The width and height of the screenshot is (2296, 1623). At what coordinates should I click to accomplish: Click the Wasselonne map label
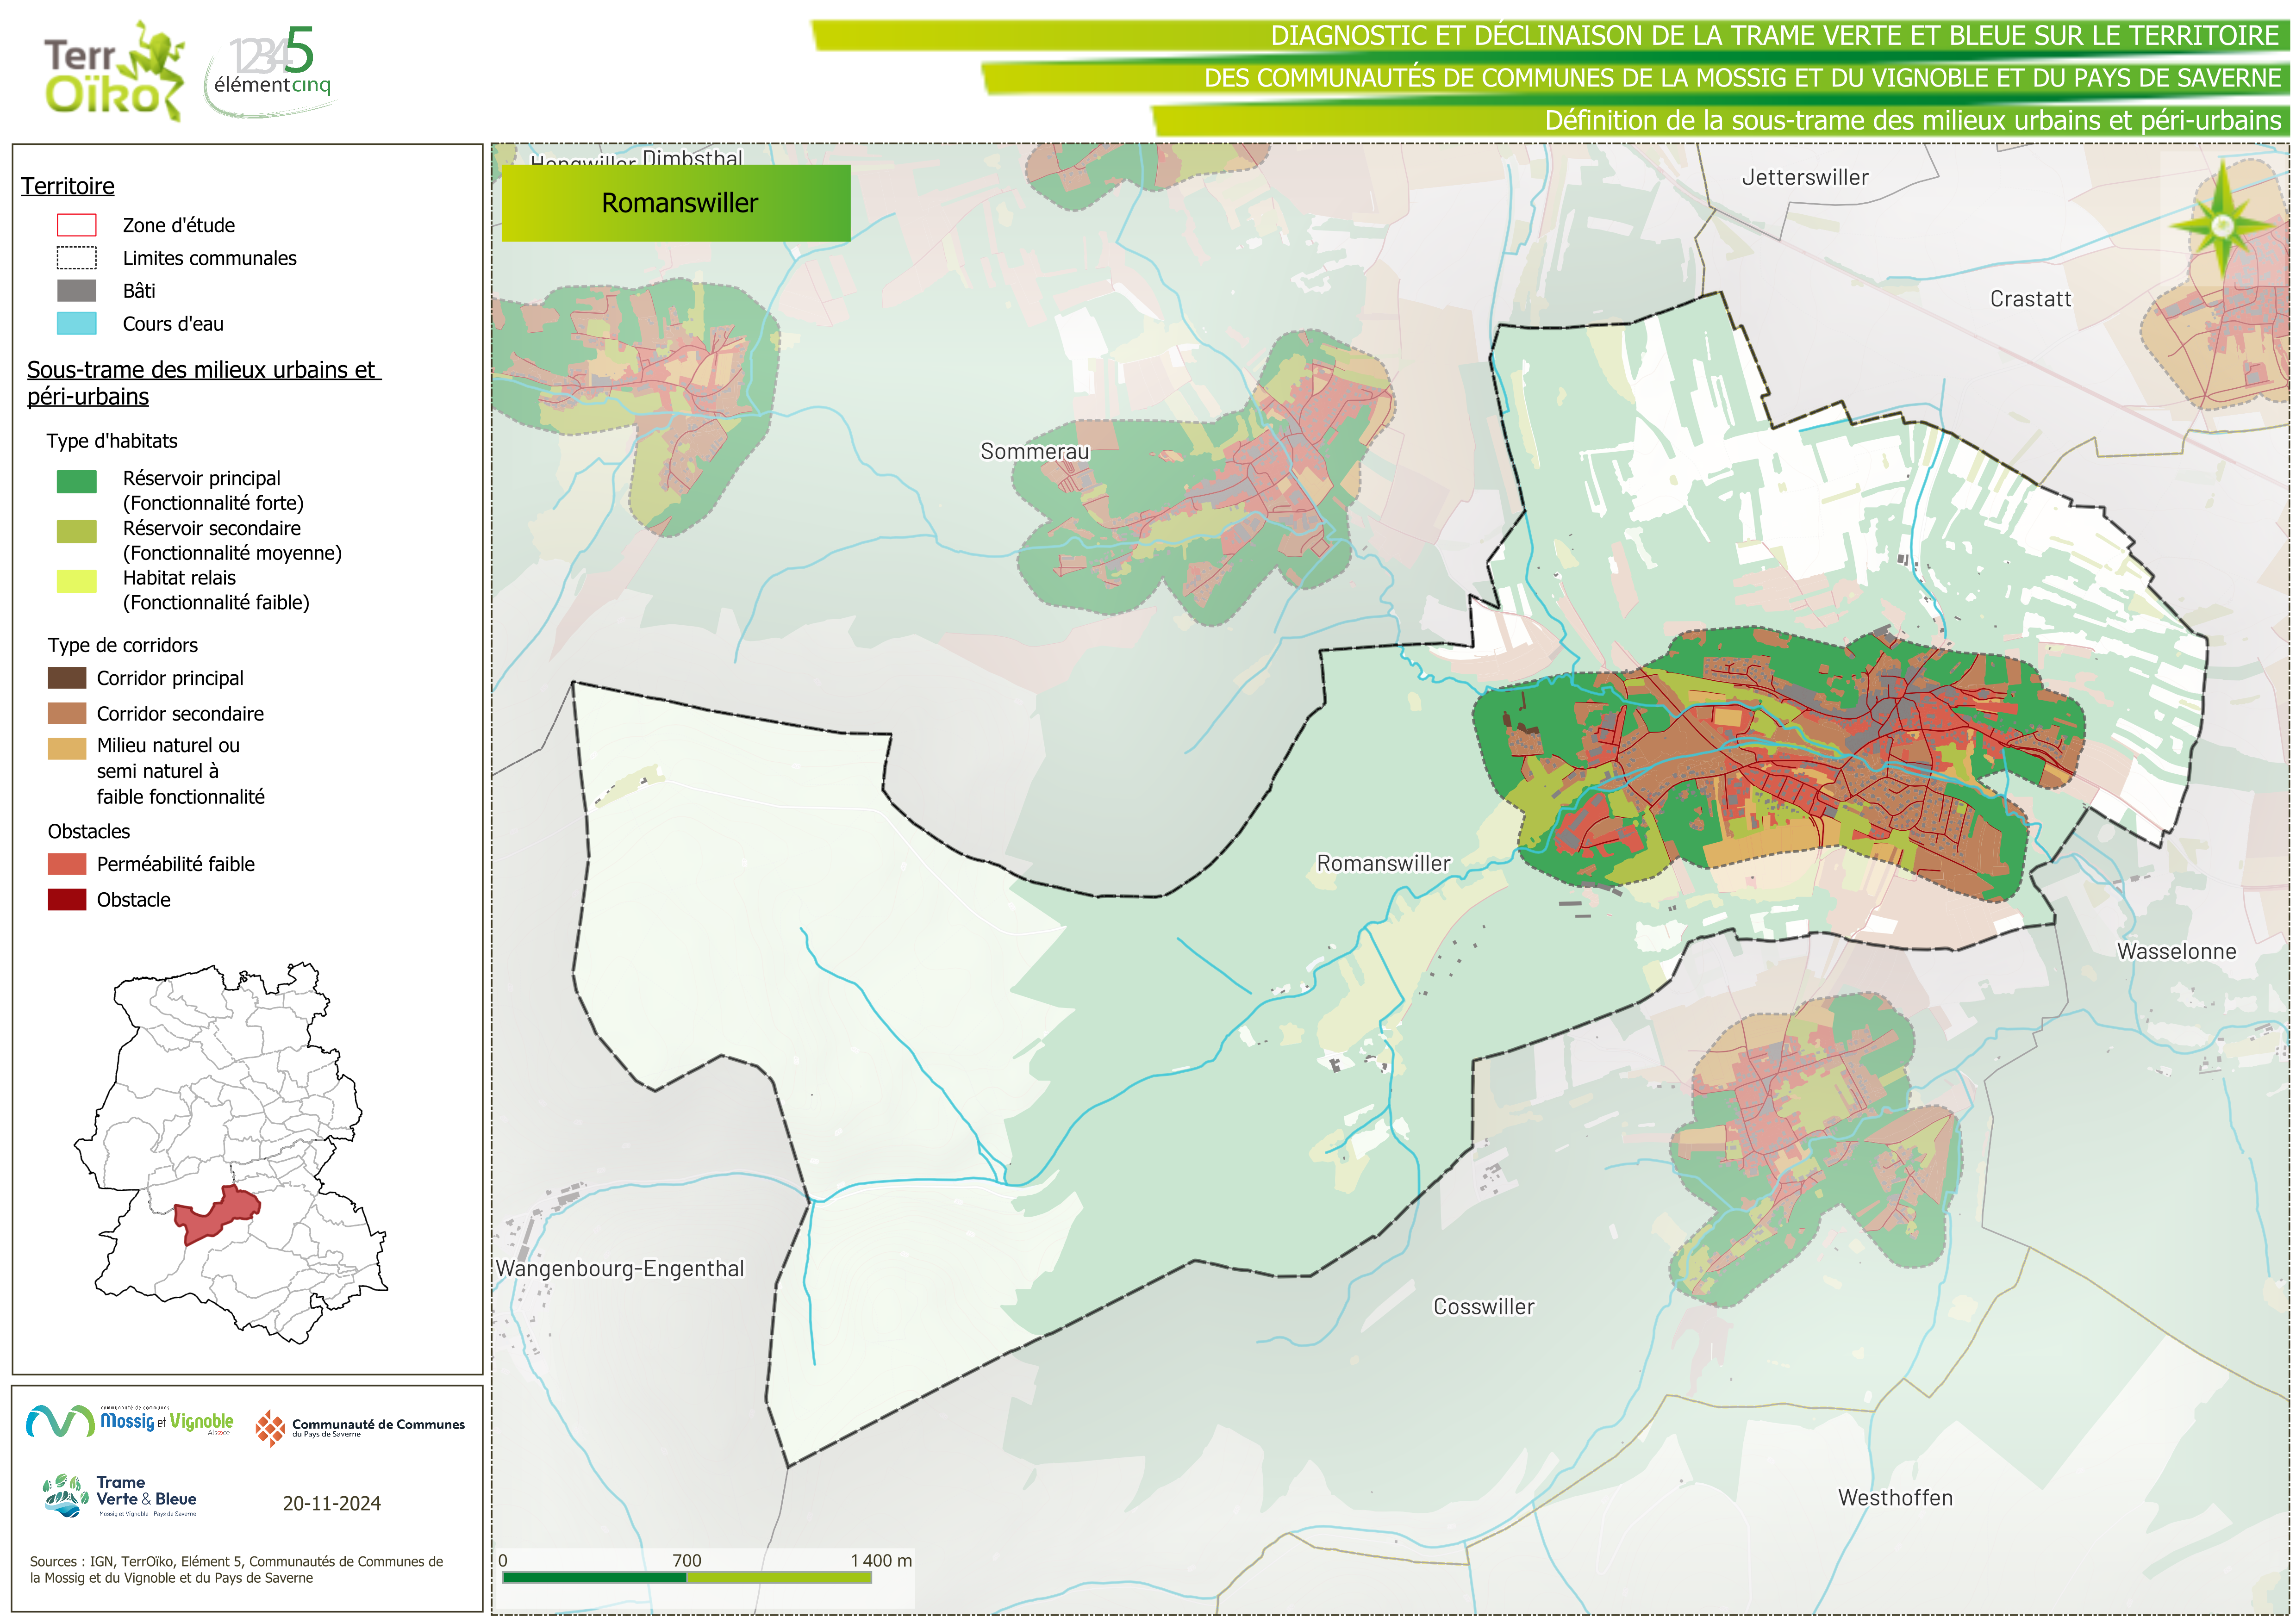(2176, 951)
